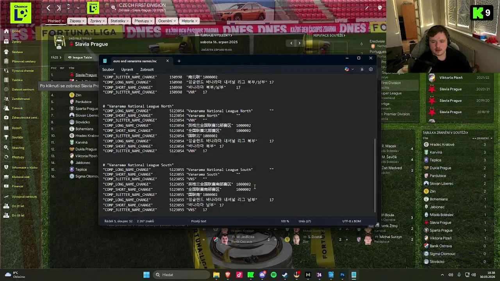Open TURNAJE/VÝSLEDKY link
The height and width of the screenshot is (281, 500).
216,36
